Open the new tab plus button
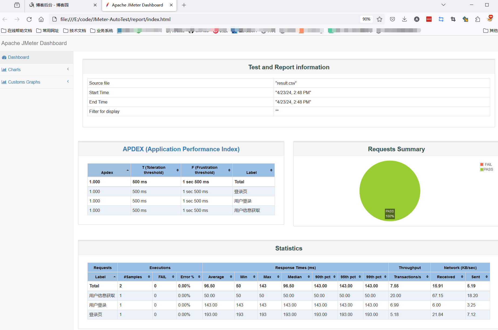The image size is (498, 330). point(184,5)
